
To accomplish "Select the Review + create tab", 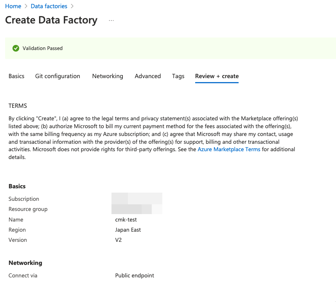I will pos(217,76).
